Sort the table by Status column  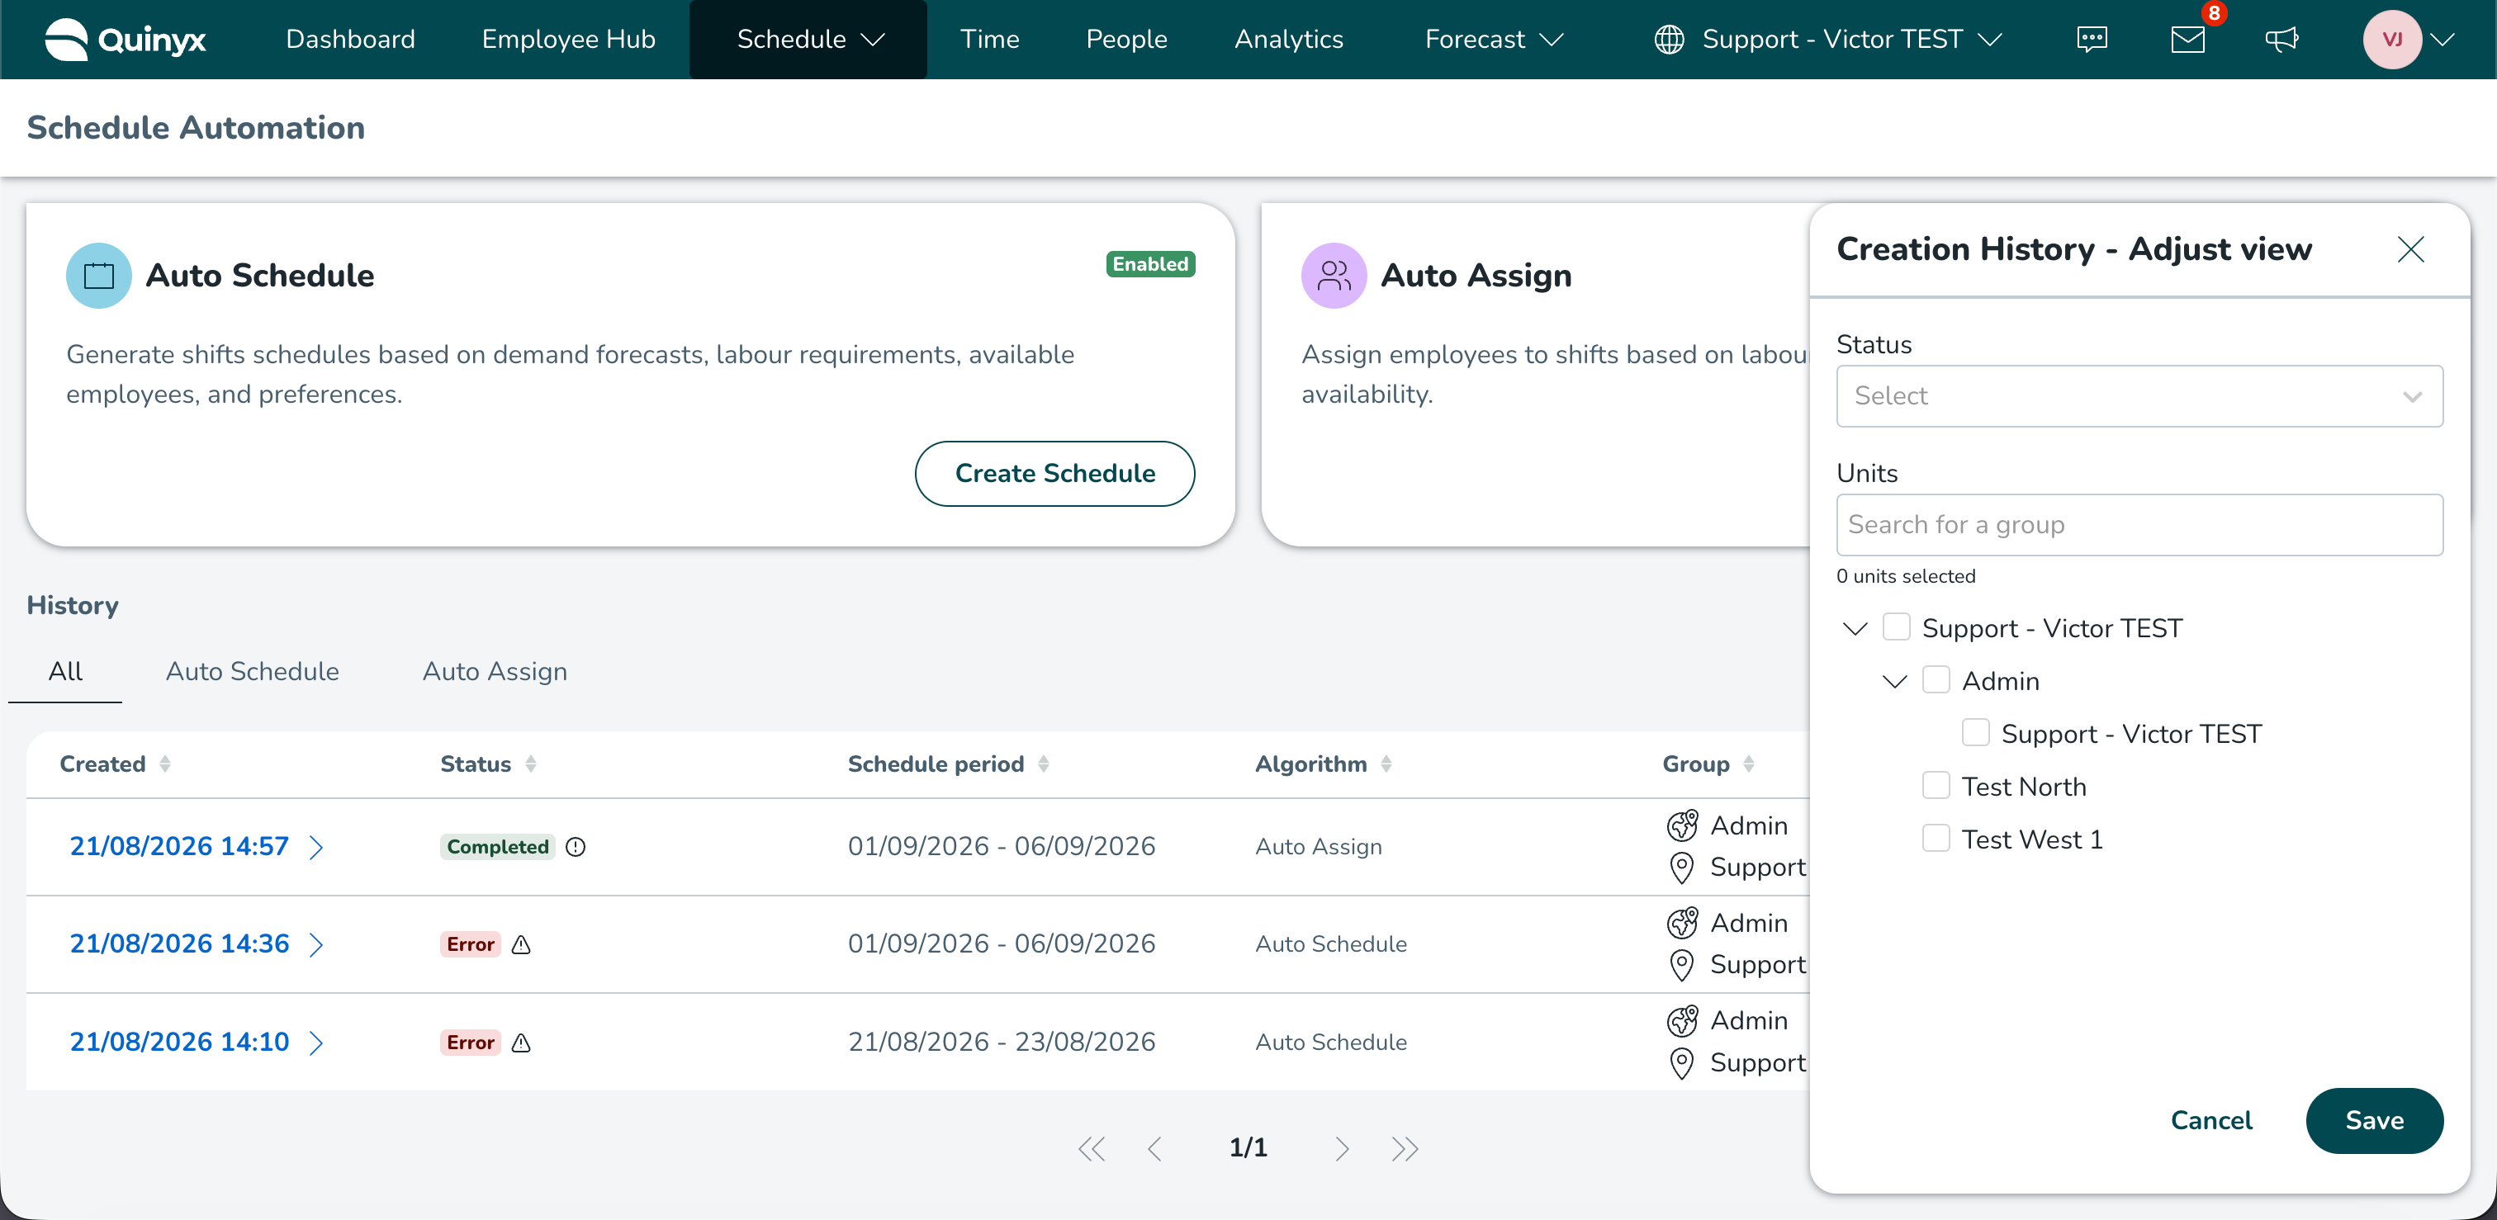pyautogui.click(x=530, y=764)
